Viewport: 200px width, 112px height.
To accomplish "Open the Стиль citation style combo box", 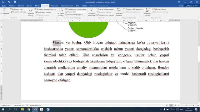I will pos(79,12).
